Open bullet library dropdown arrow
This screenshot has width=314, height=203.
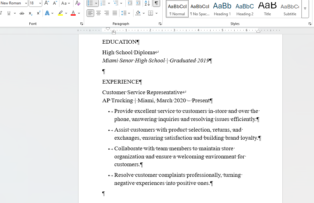tap(96, 3)
